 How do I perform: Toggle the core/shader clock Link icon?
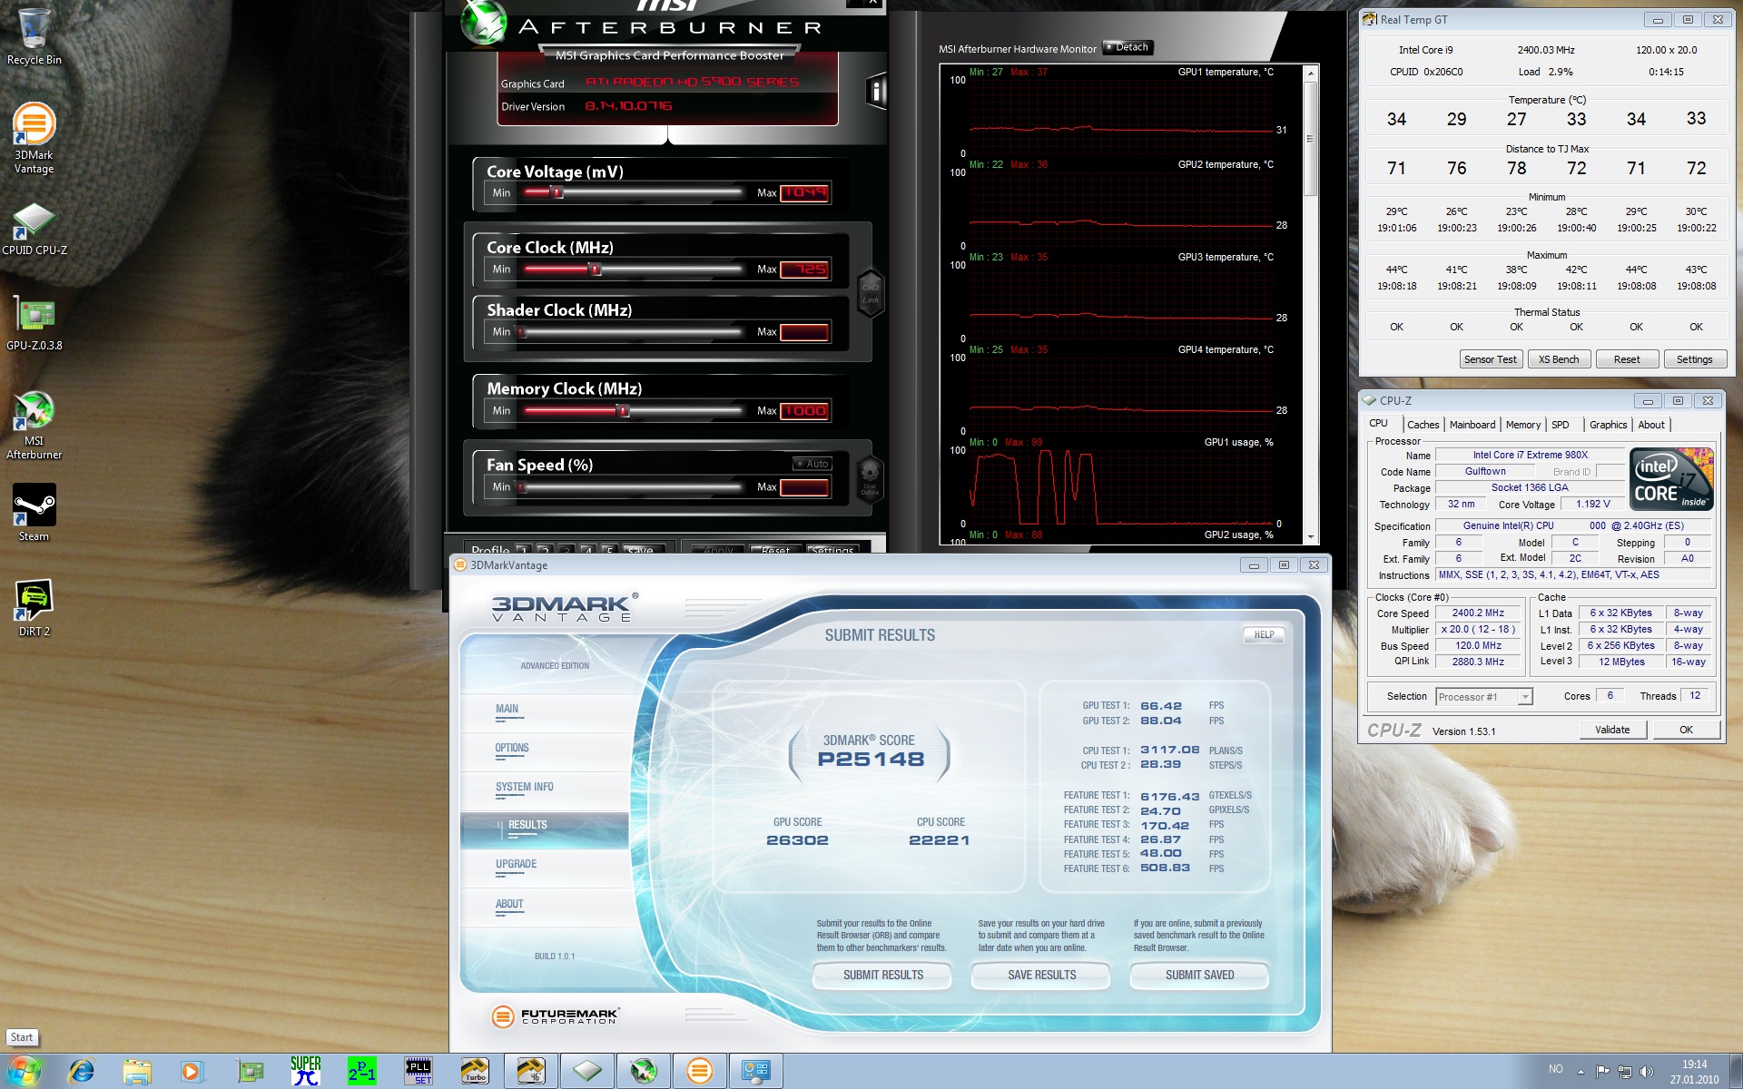(870, 293)
